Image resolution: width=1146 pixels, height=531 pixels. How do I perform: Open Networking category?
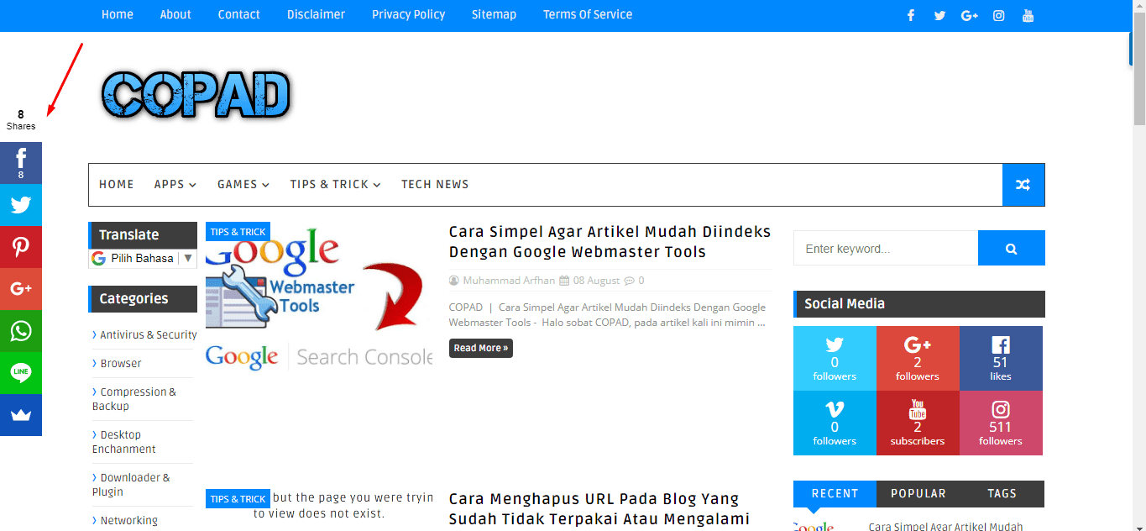point(128,520)
